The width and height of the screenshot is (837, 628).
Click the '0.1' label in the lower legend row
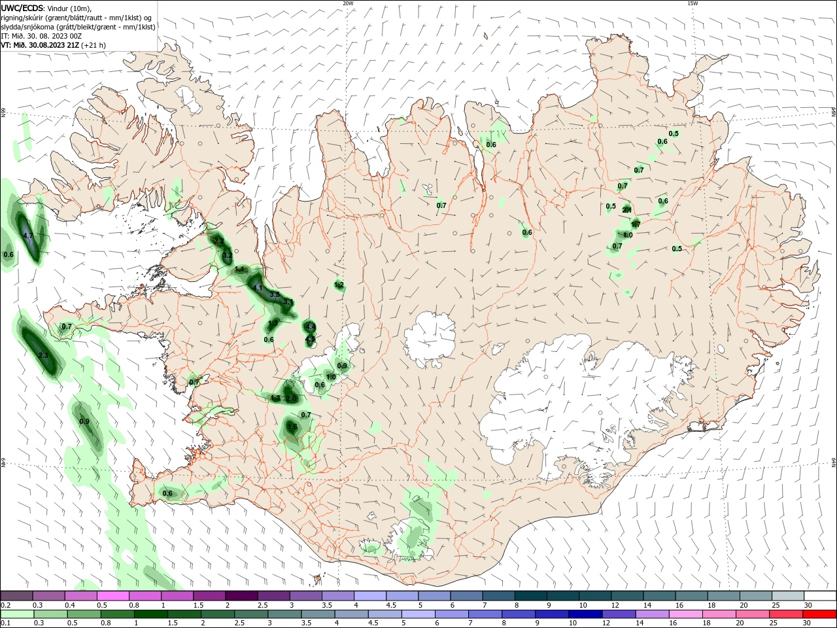(5, 623)
